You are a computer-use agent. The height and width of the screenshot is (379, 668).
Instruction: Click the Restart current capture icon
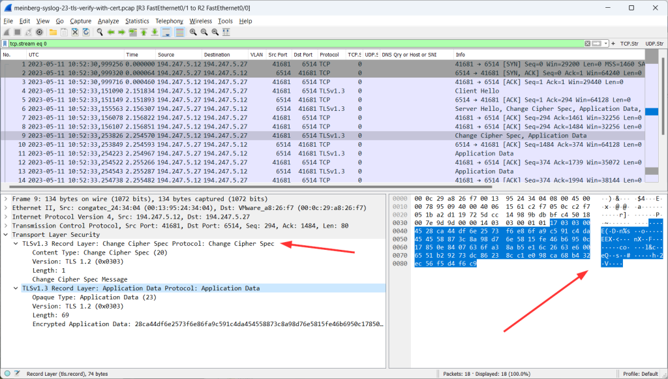coord(29,32)
